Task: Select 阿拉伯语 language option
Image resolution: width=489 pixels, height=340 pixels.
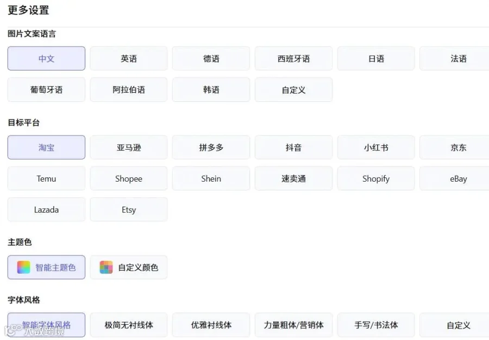Action: click(x=129, y=89)
